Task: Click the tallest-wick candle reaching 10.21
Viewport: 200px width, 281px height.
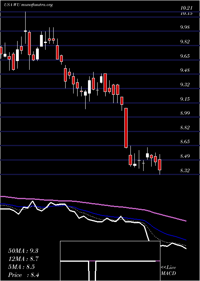Action: 25,28
